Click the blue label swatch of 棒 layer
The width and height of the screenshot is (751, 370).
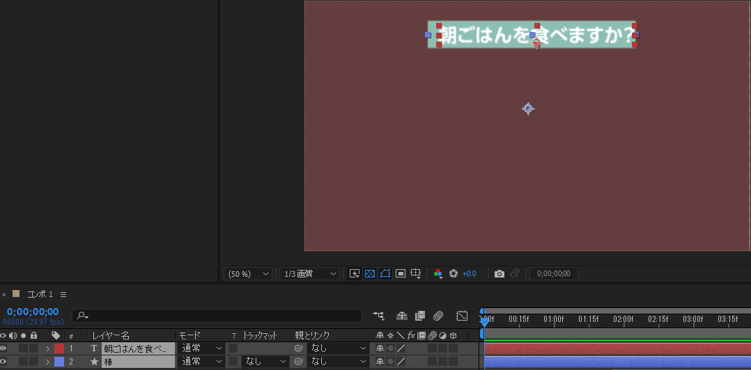tap(59, 362)
